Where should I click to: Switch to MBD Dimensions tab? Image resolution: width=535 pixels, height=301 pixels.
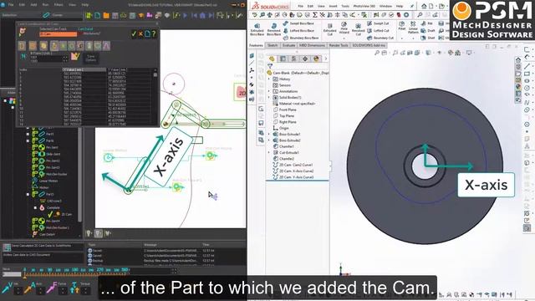pos(312,45)
